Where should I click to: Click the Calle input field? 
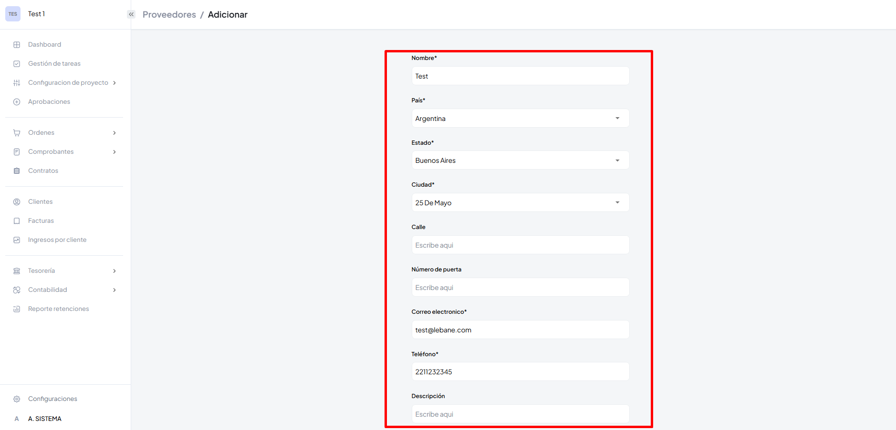click(x=520, y=245)
